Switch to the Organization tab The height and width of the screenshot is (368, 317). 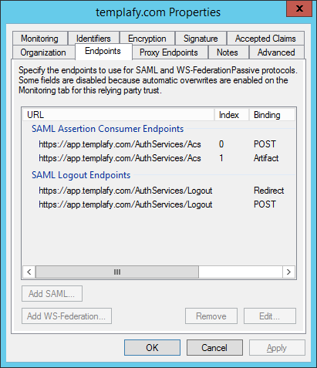pyautogui.click(x=43, y=52)
